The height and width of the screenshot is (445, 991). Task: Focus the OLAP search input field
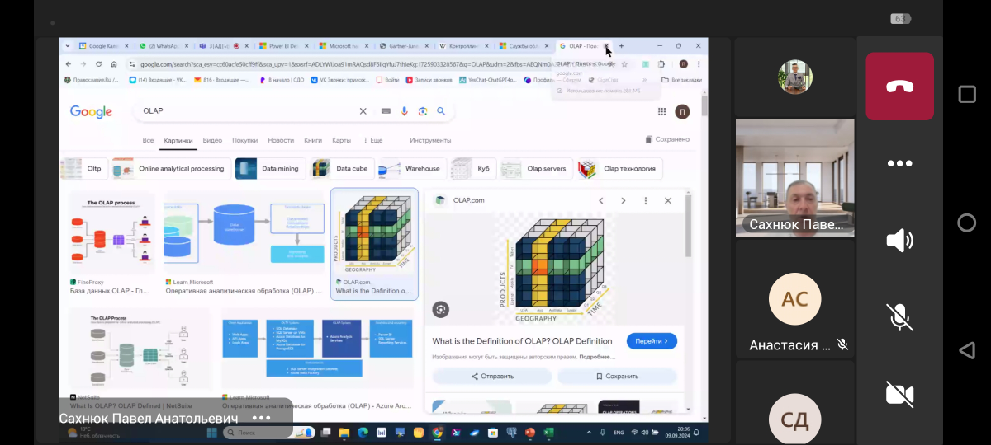tap(248, 111)
